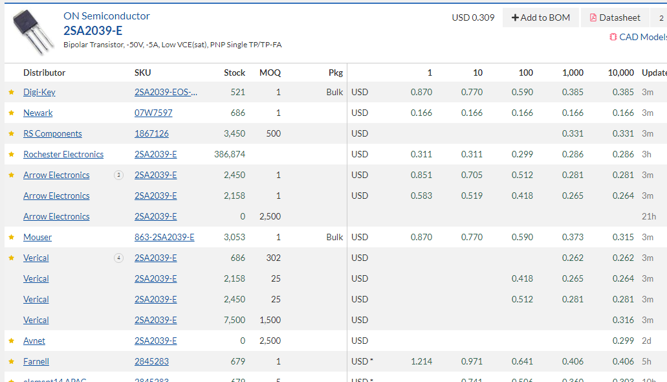Viewport: 667px width, 382px height.
Task: Click the Distributor column header
Action: [x=44, y=73]
